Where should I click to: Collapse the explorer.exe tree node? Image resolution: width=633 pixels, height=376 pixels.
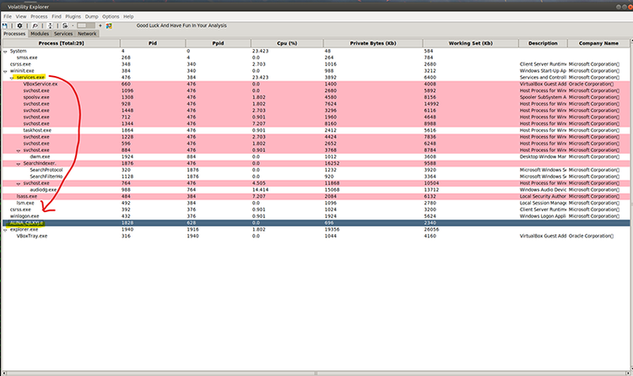tap(5, 230)
